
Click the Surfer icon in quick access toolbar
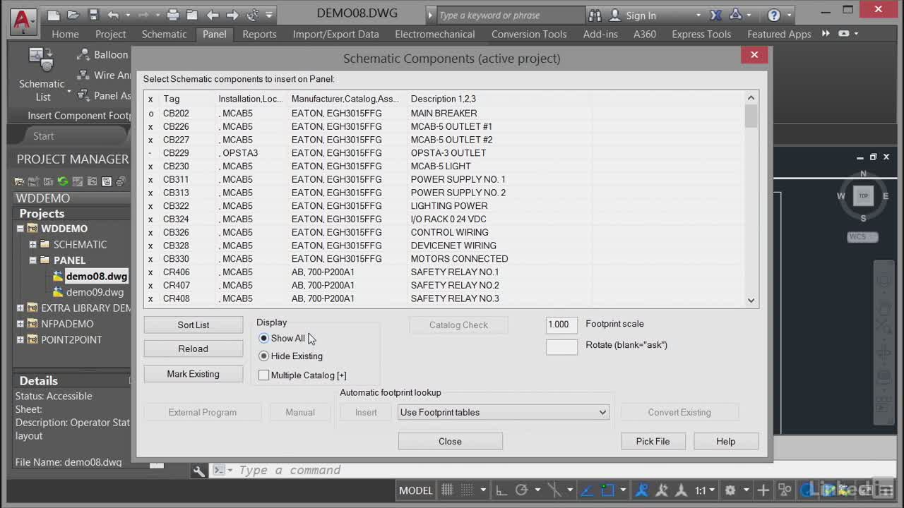click(252, 15)
